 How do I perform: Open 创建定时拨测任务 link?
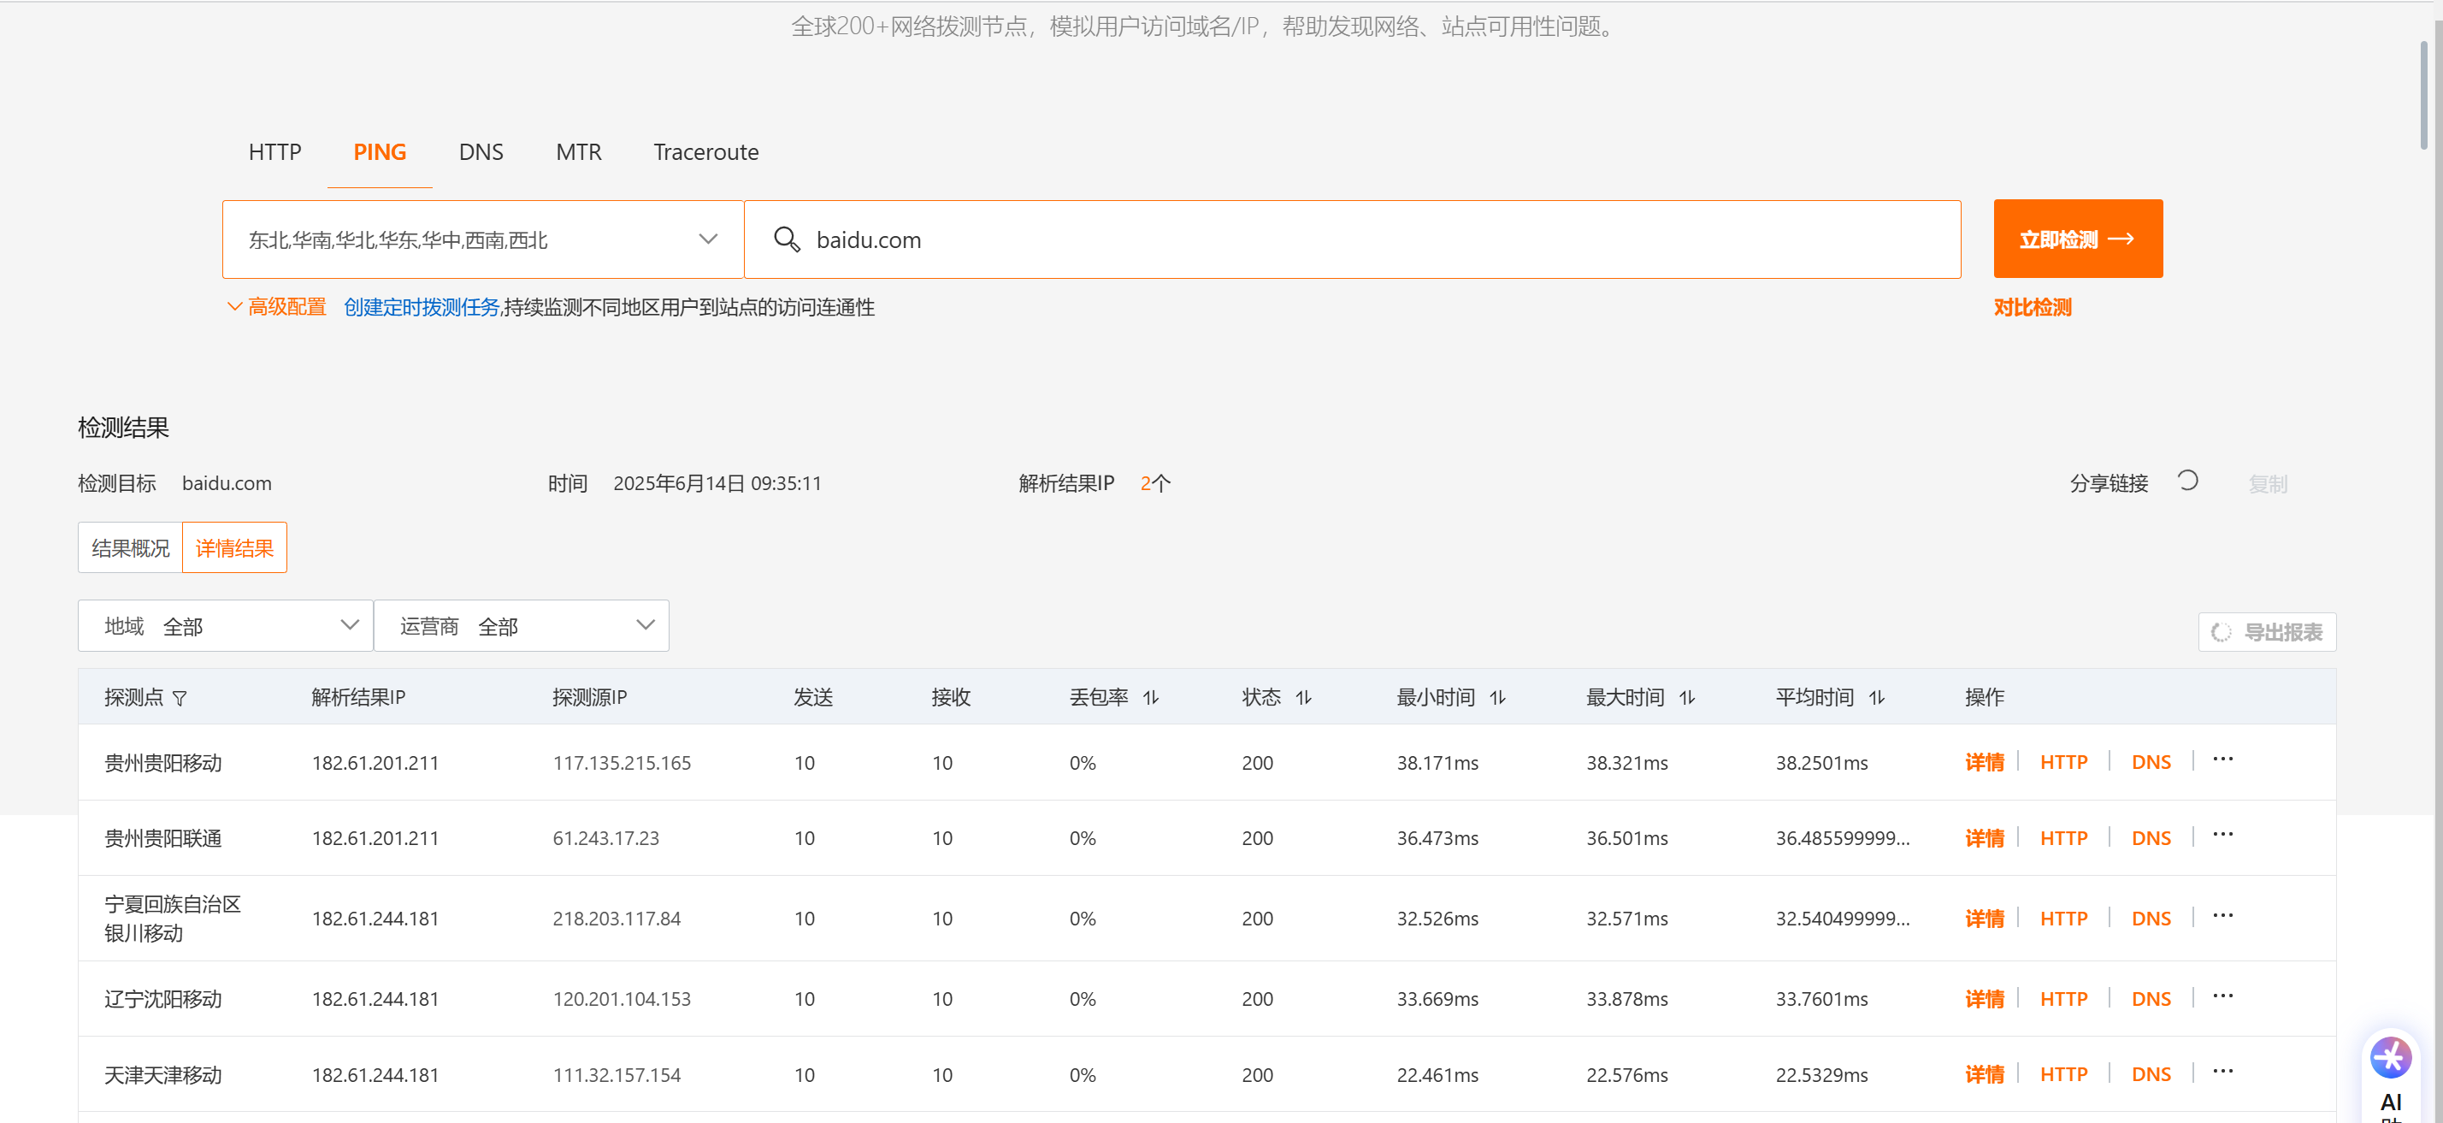click(421, 307)
